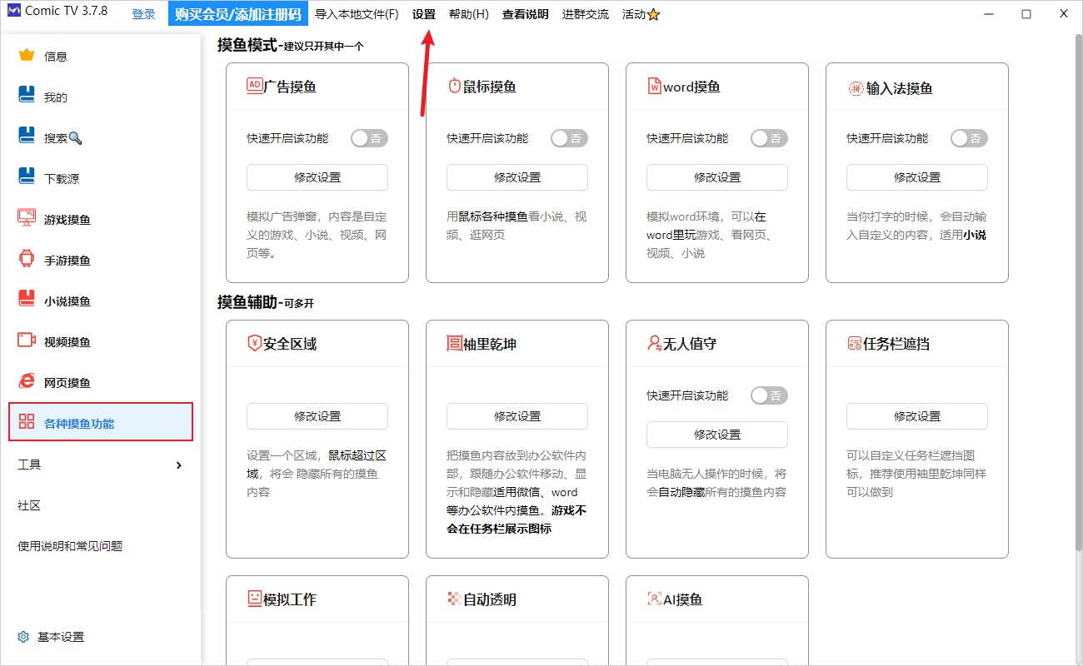The image size is (1083, 666).
Task: Expand the 工具 submenu chevron
Action: (x=178, y=465)
